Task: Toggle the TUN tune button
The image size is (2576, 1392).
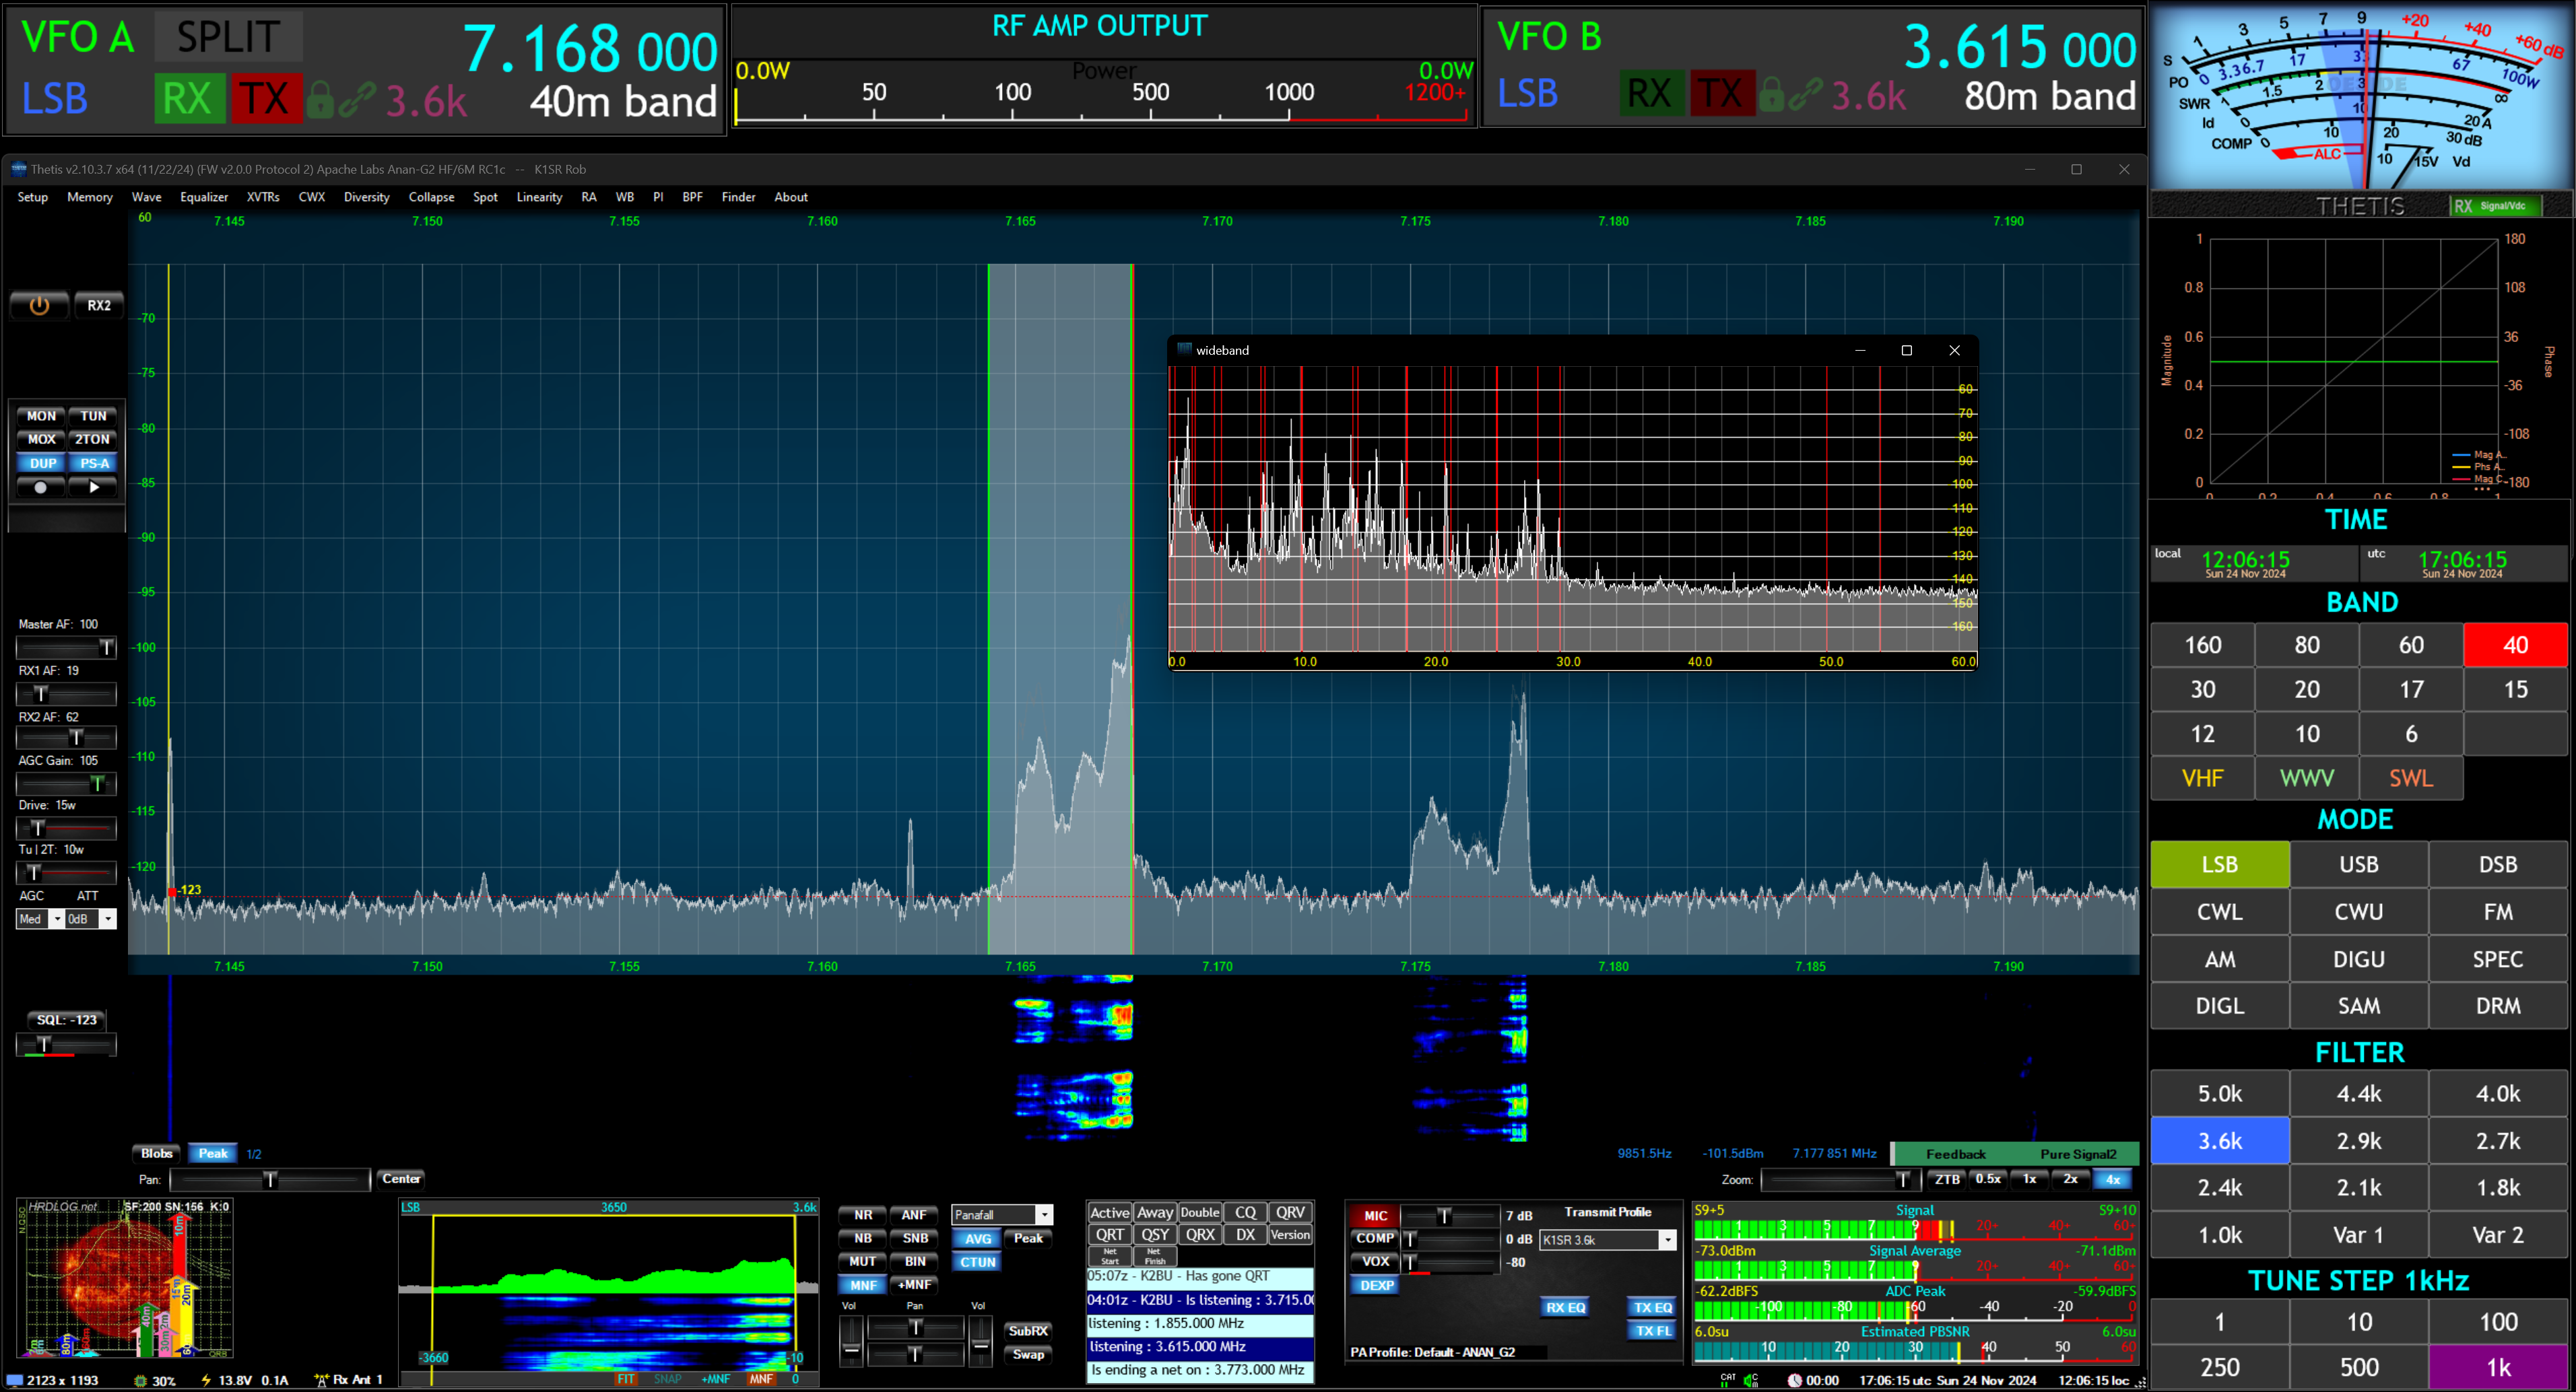Action: [x=93, y=416]
